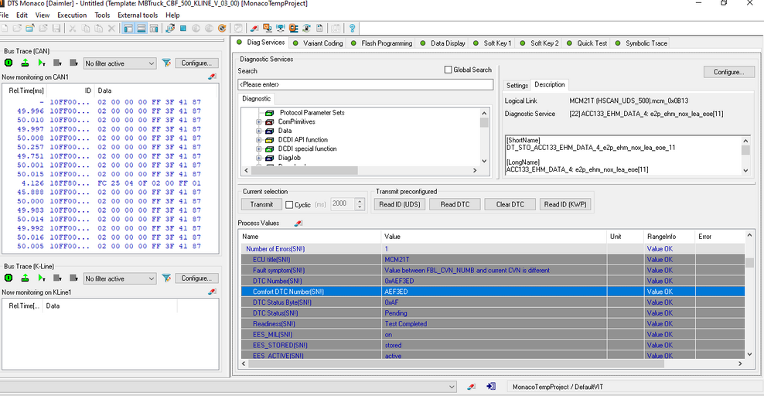Click the Read DTC button
764x396 pixels.
[x=455, y=205]
